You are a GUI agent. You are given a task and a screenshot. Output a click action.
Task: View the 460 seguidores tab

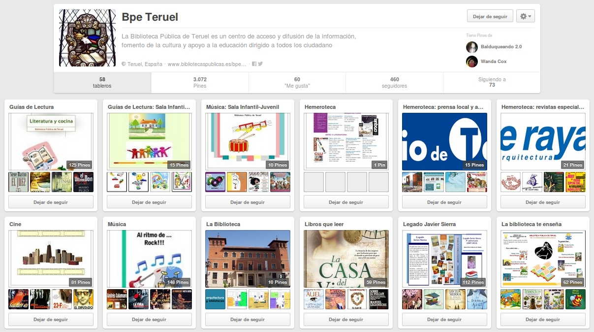[x=394, y=82]
